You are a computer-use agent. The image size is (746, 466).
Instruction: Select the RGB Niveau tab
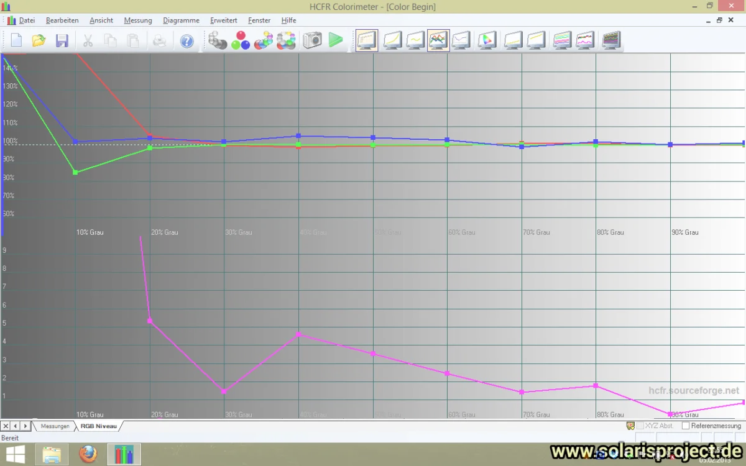(98, 426)
